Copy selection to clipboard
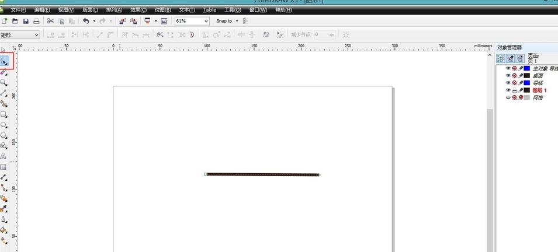558x252 pixels. (61, 21)
